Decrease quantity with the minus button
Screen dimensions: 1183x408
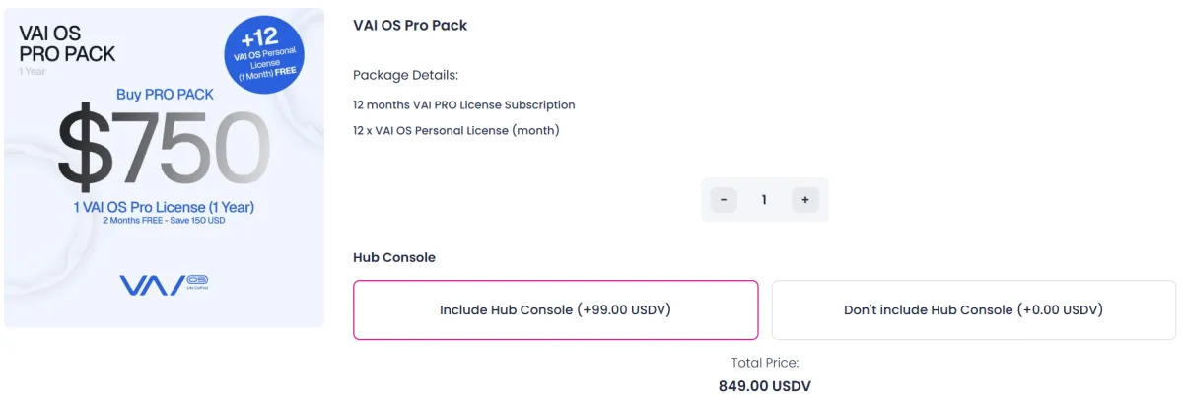tap(724, 200)
